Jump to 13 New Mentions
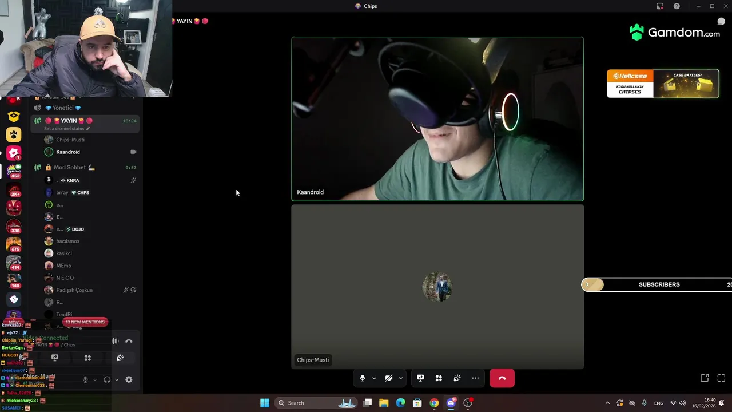This screenshot has height=412, width=732. click(x=85, y=322)
